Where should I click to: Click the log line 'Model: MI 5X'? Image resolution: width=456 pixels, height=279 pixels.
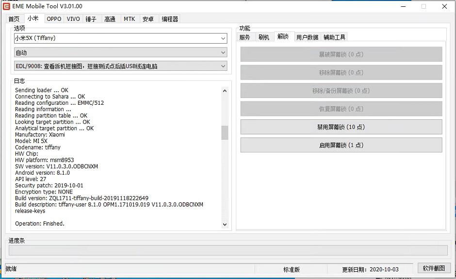click(31, 141)
